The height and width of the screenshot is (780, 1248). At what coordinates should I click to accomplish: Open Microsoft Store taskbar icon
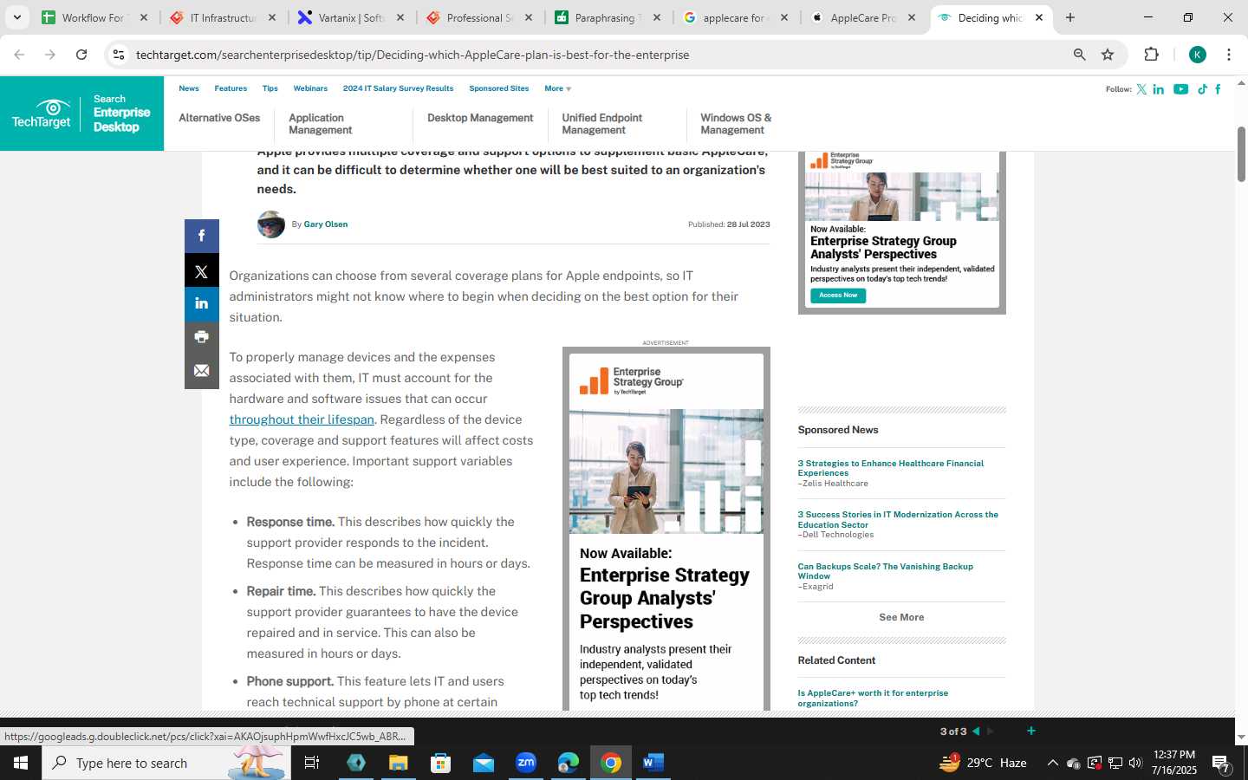(440, 763)
